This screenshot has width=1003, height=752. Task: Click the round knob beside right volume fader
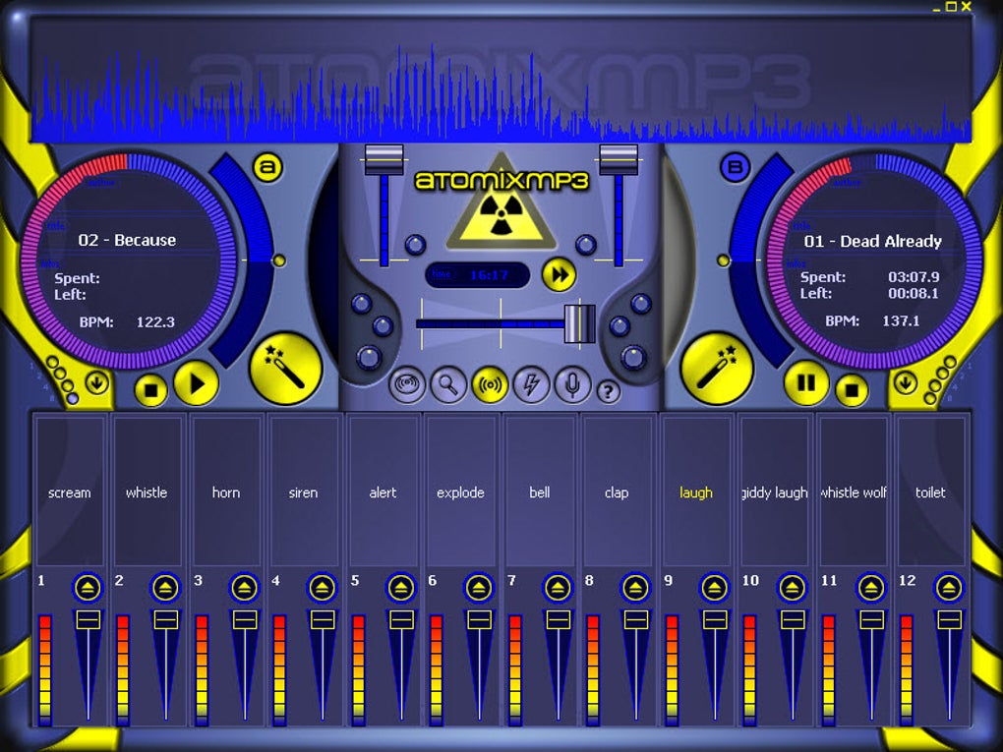586,244
